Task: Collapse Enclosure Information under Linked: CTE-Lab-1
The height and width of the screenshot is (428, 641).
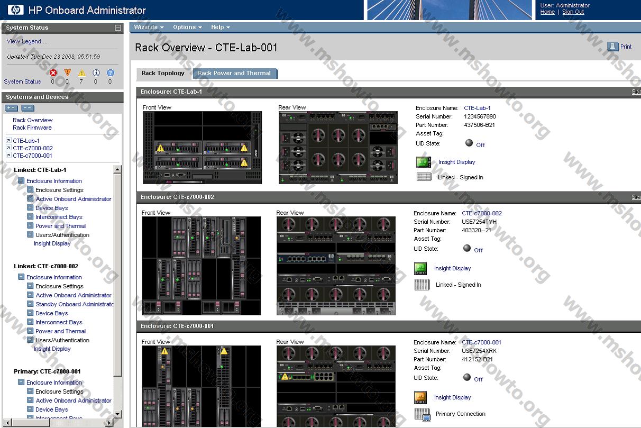Action: point(21,181)
